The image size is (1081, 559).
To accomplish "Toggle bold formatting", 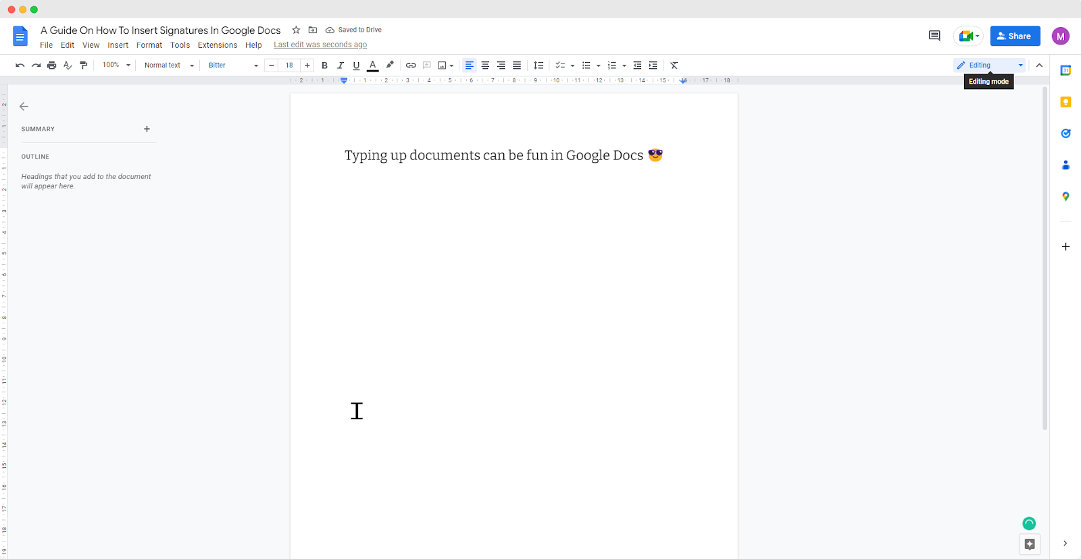I will coord(324,65).
